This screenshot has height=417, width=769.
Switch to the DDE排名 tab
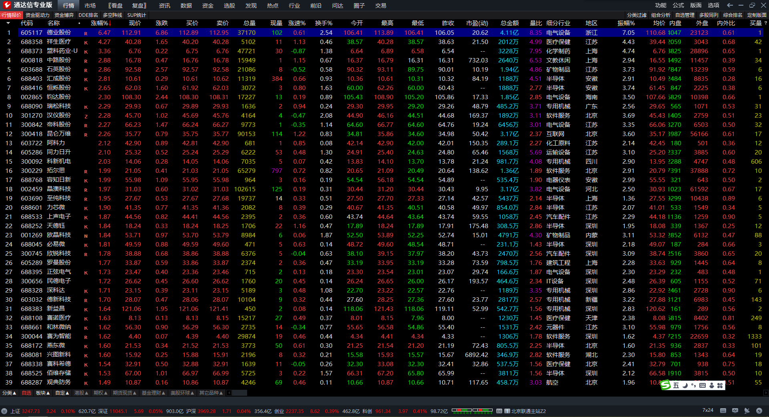pos(88,15)
